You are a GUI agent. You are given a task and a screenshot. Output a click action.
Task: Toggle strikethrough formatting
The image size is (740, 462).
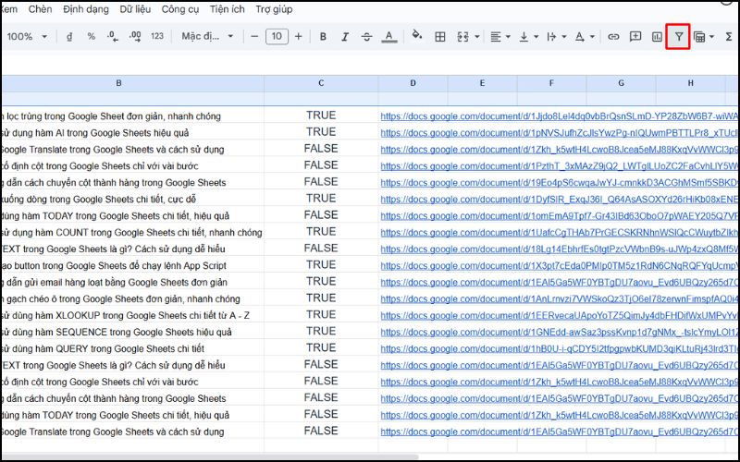[x=367, y=37]
